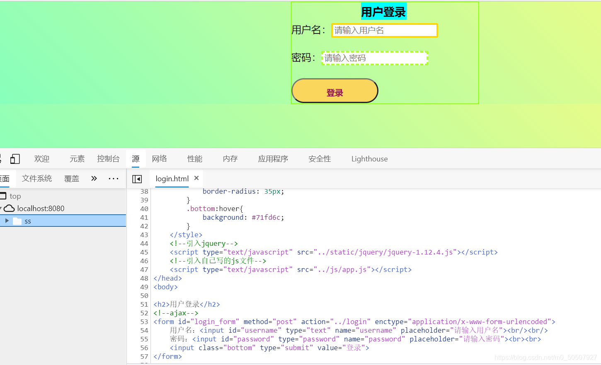601x365 pixels.
Task: Switch to the 元素 tab
Action: pos(77,159)
